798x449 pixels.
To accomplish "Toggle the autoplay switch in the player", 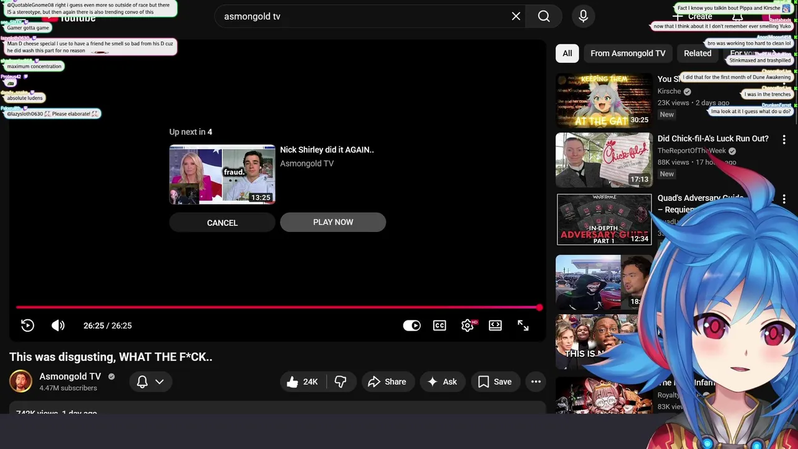I will click(x=411, y=326).
